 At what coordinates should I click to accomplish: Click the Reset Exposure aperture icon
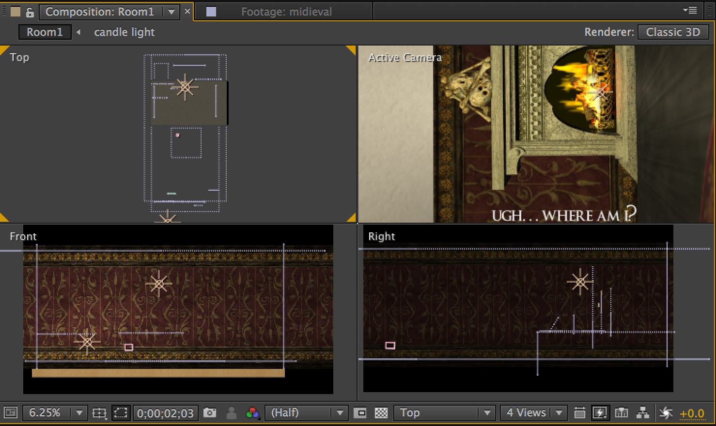pyautogui.click(x=666, y=413)
